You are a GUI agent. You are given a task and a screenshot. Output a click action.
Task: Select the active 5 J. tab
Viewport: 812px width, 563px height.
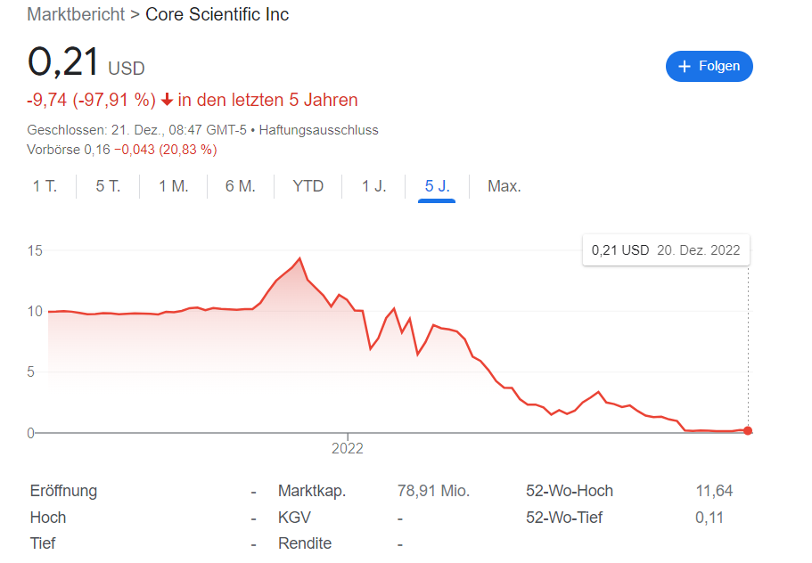tap(437, 186)
